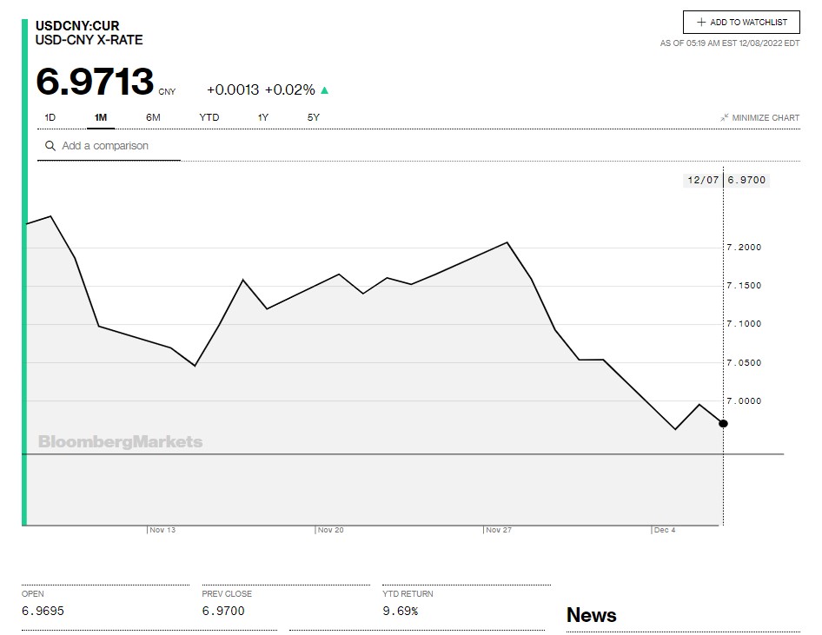Click the Dec 4 axis marker
Viewport: 822px width, 635px height.
pyautogui.click(x=664, y=530)
